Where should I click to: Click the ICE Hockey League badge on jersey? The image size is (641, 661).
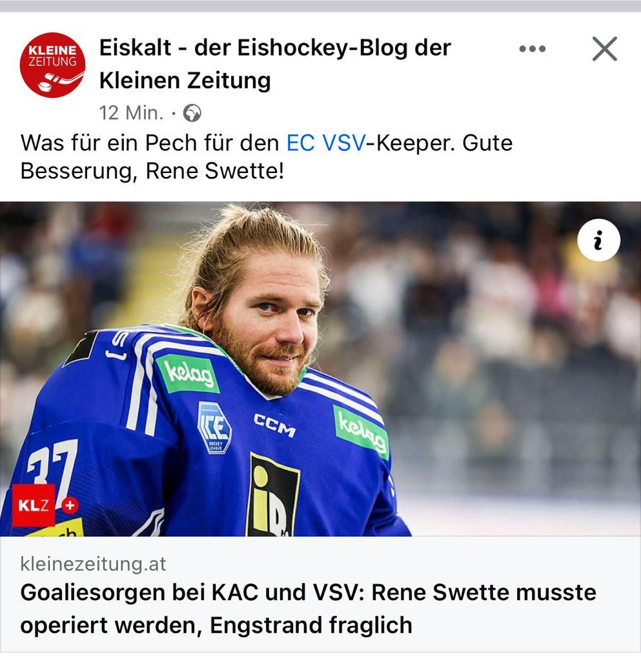[214, 427]
